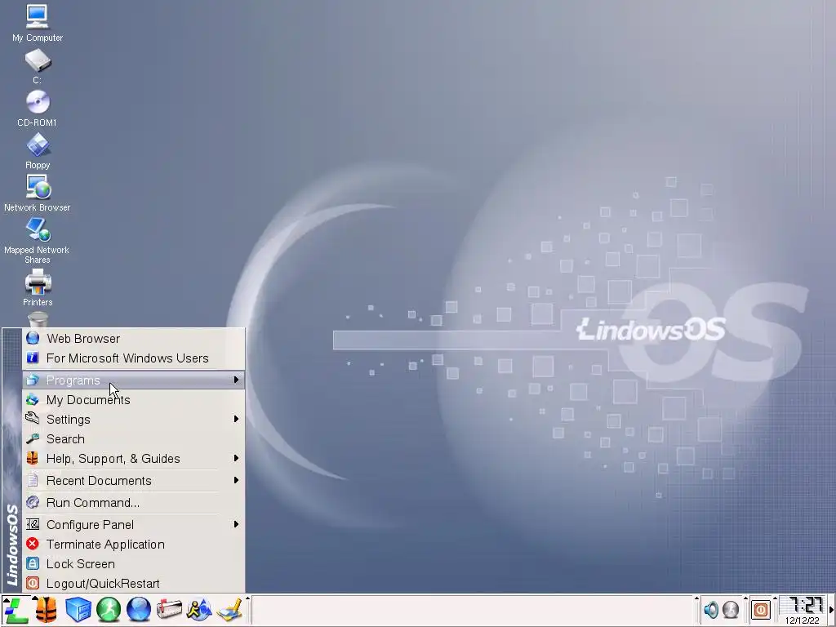Open Web Browser from the launch menu
The height and width of the screenshot is (627, 836).
click(x=134, y=339)
